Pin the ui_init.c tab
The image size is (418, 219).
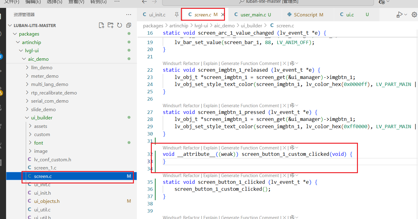[x=176, y=15]
